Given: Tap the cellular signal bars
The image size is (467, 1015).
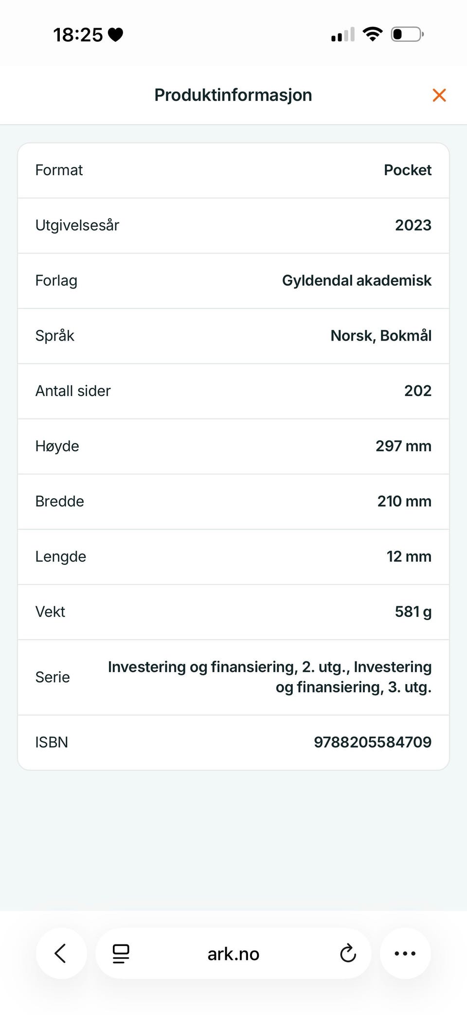Looking at the screenshot, I should point(343,35).
